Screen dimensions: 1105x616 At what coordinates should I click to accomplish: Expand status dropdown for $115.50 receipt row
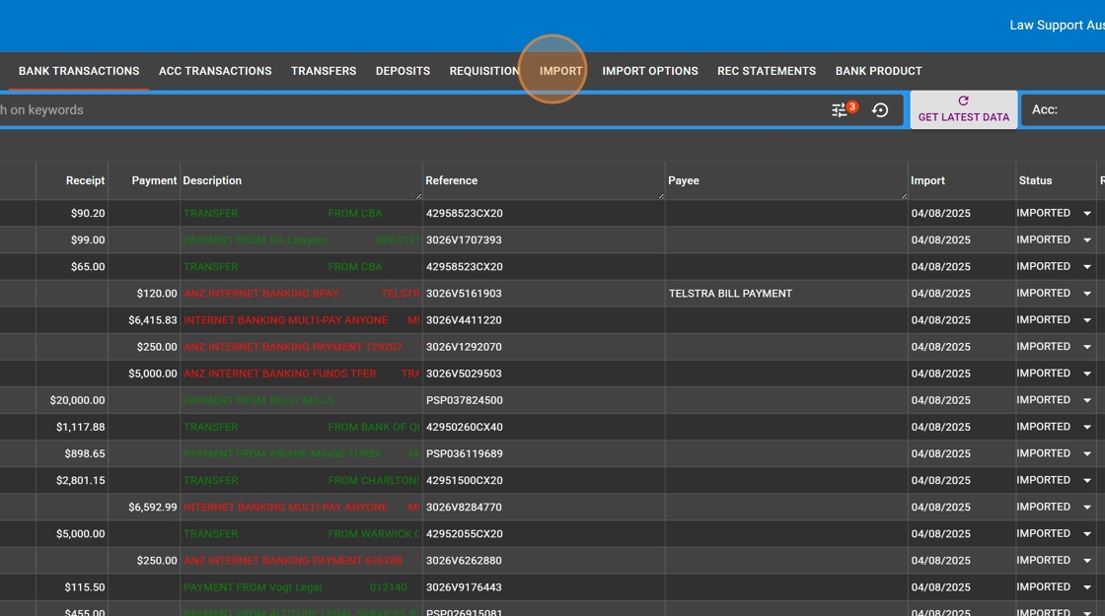tap(1087, 587)
